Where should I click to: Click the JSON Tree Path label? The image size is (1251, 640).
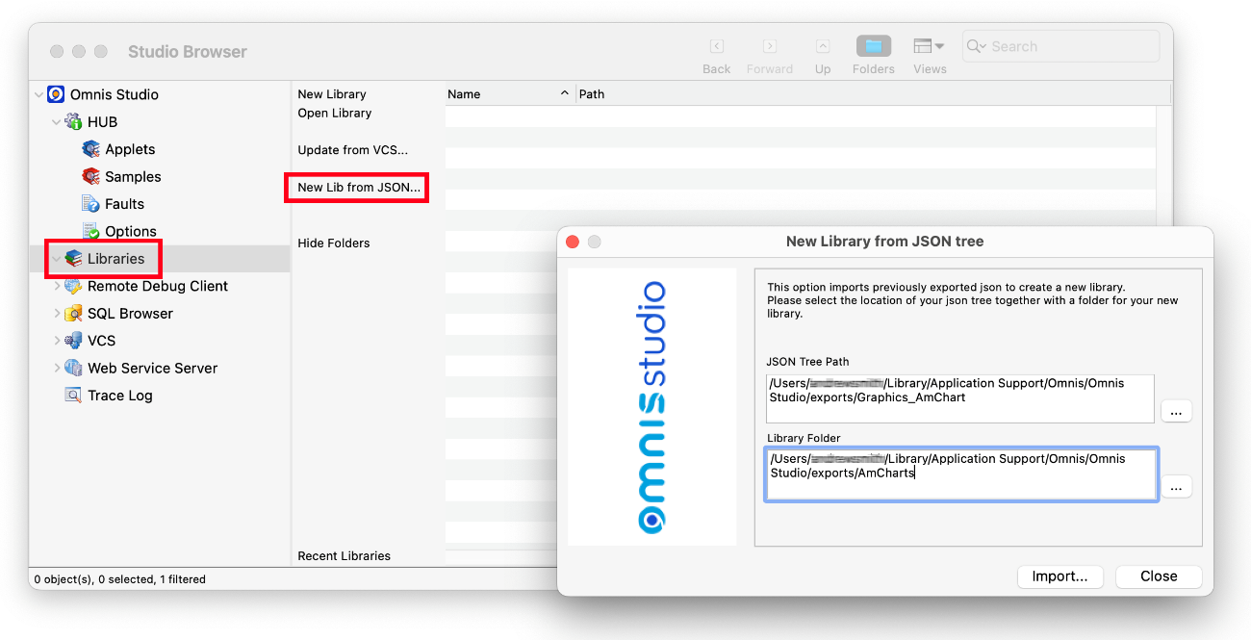pos(807,362)
